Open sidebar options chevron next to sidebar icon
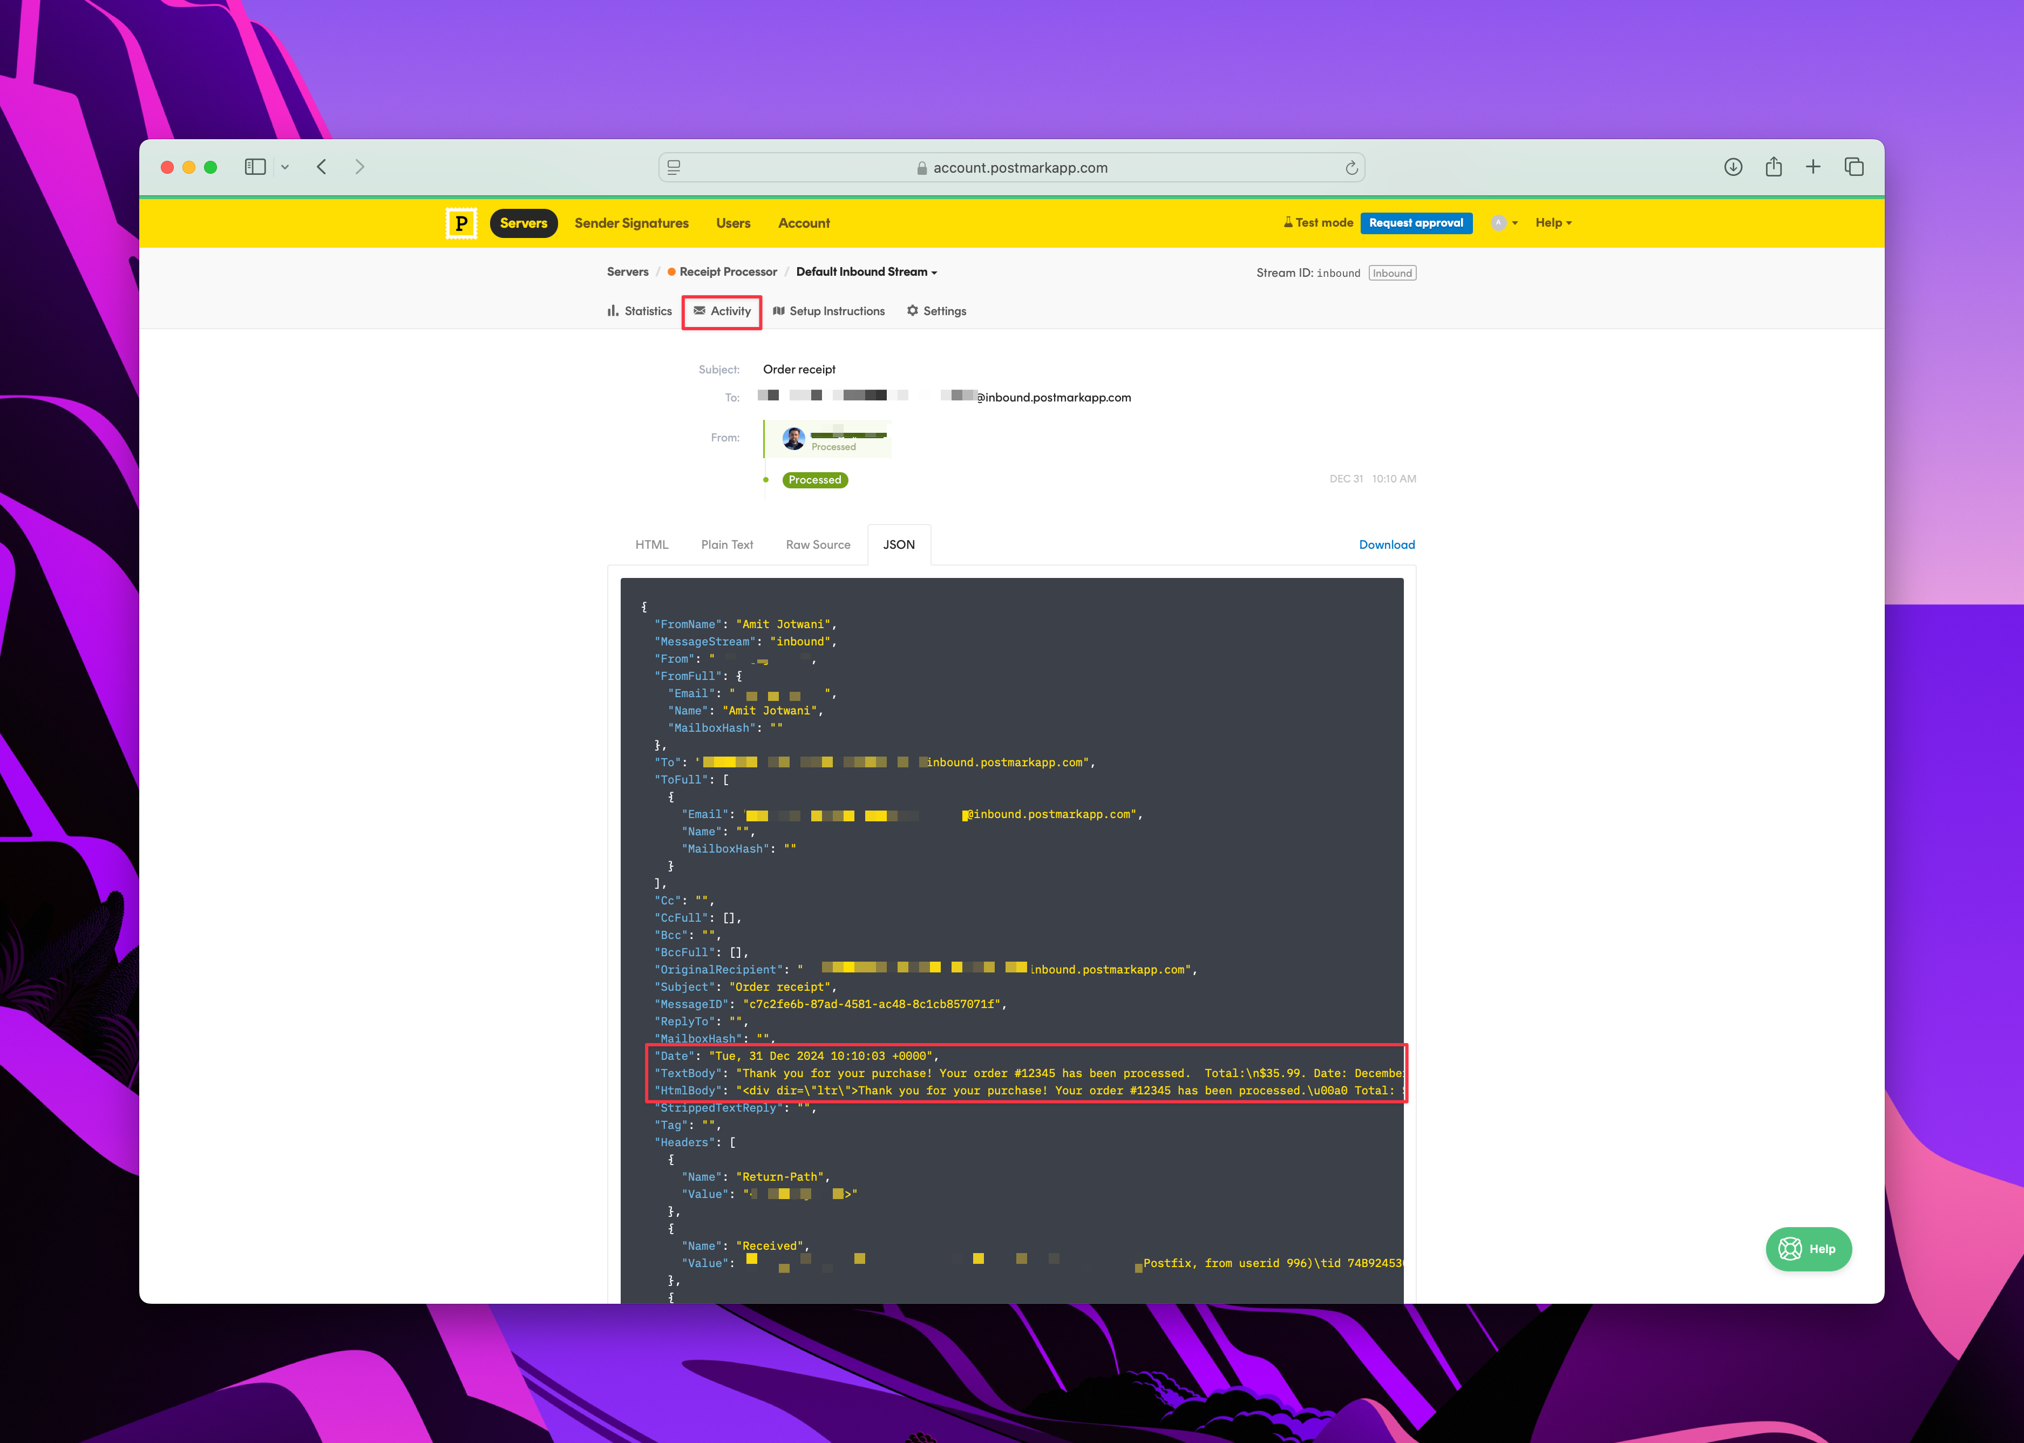Image resolution: width=2024 pixels, height=1443 pixels. pos(285,167)
